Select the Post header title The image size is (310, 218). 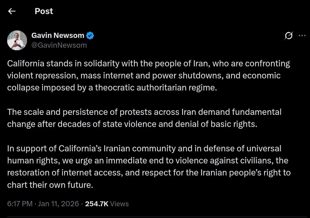pyautogui.click(x=44, y=11)
